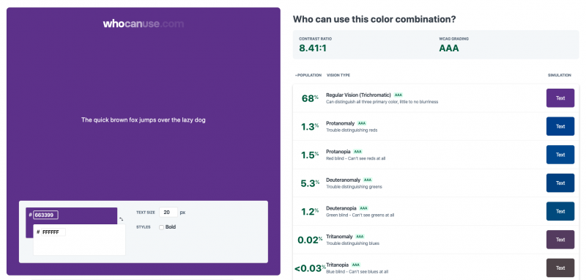Image resolution: width=586 pixels, height=280 pixels.
Task: Click the AAA badge beside Protanopia
Action: (358, 152)
